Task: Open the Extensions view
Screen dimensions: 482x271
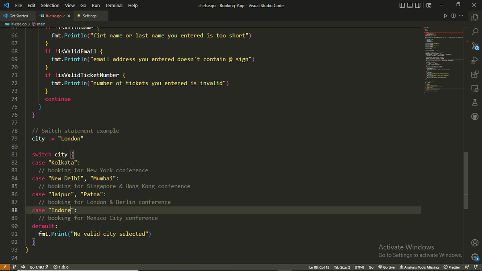Action: (x=475, y=74)
